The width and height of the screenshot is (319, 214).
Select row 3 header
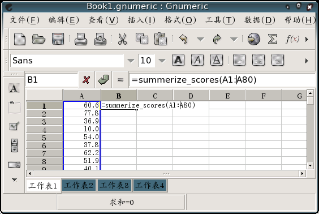pyautogui.click(x=44, y=122)
